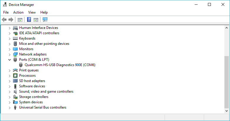Expand the Sound, video and game controllers node
Screen dimensions: 230x121
(x=9, y=91)
